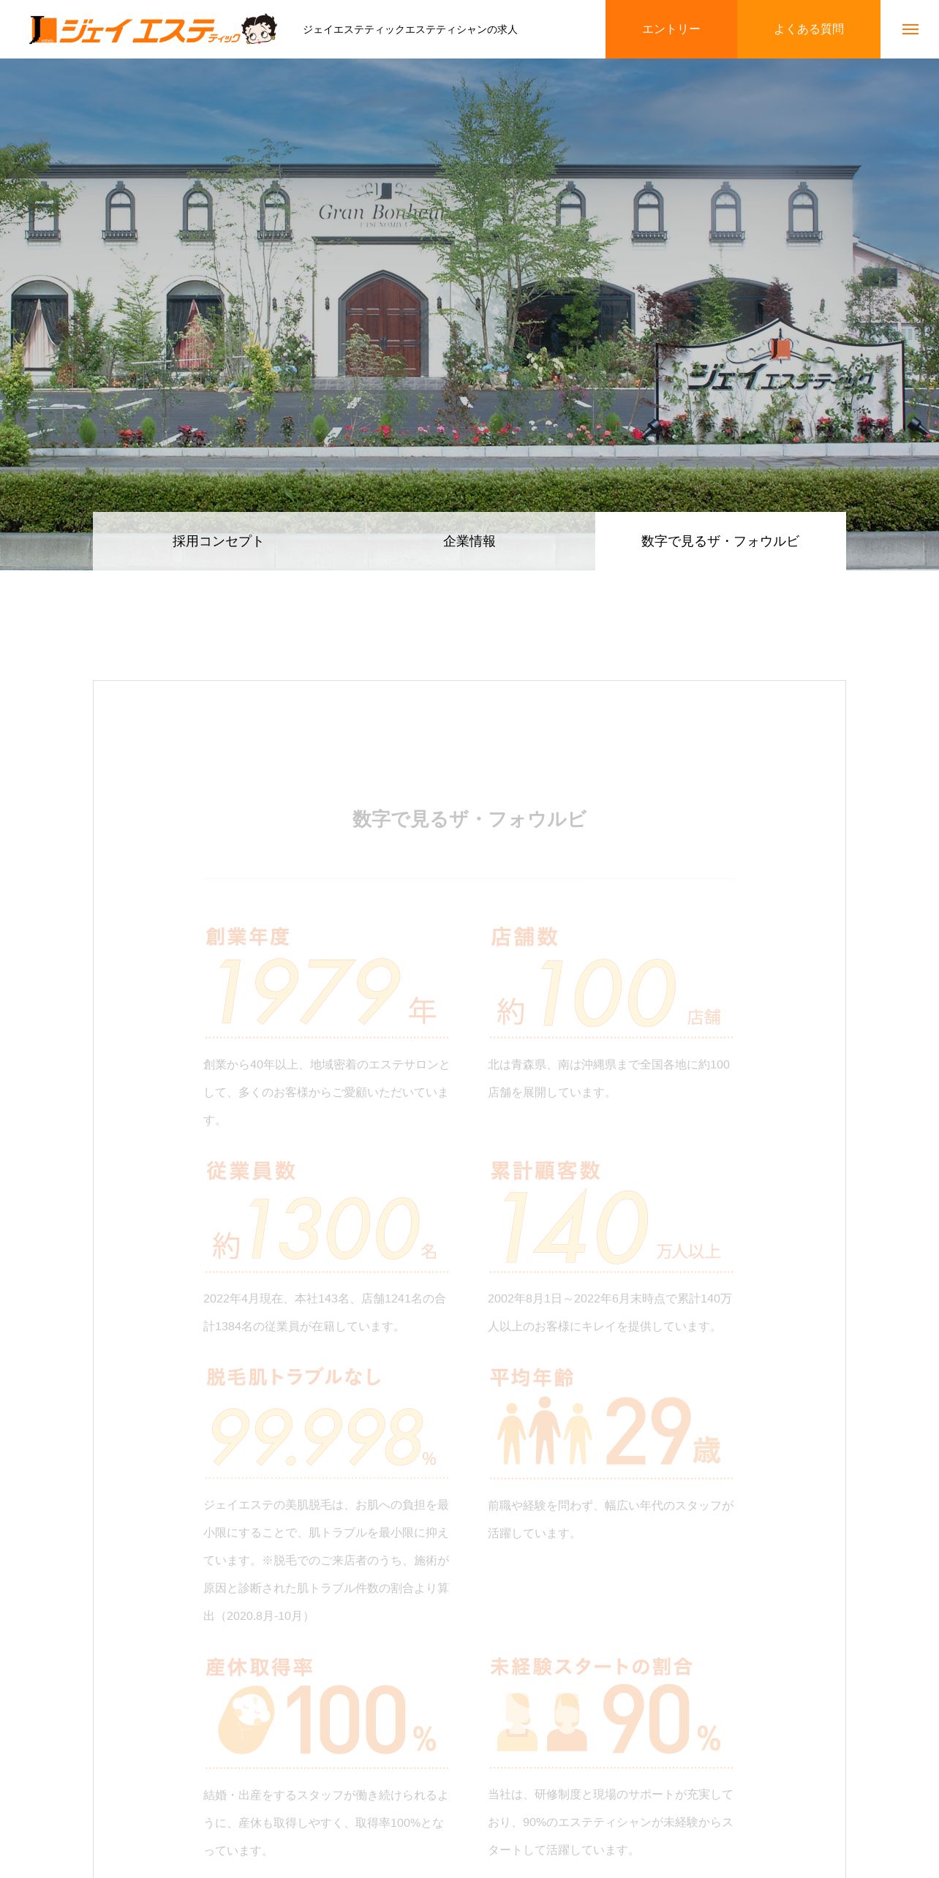Click the baby icon by 100%
939x1878 pixels.
click(x=246, y=1719)
